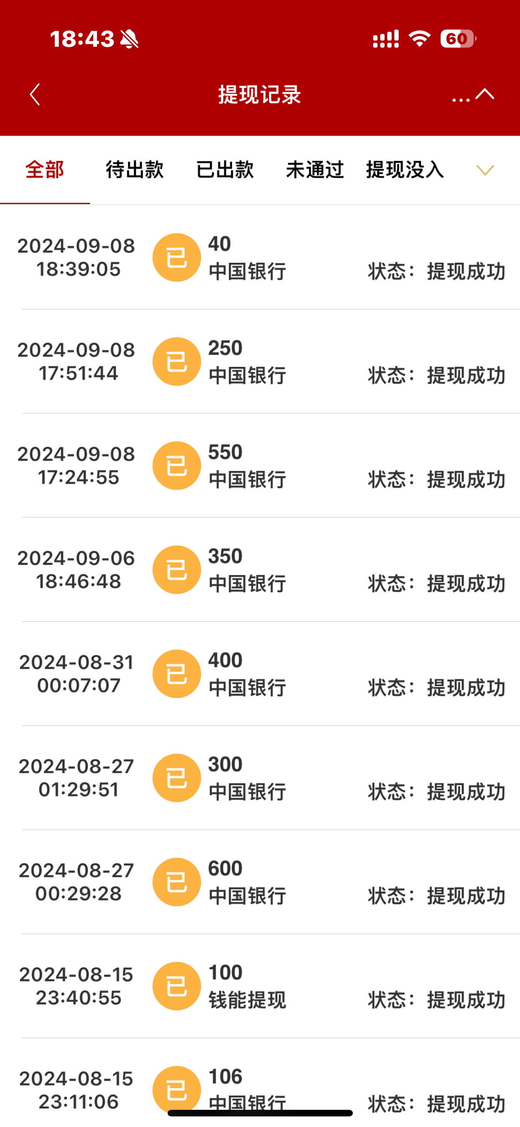520x1127 pixels.
Task: Tap the orange 已 icon beside amount 300
Action: tap(176, 778)
